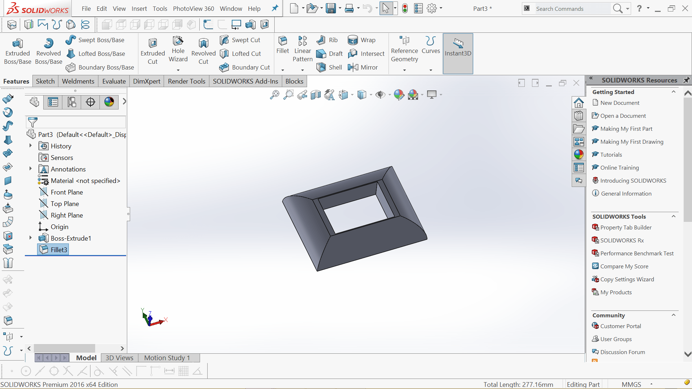Apply the Fillet tool
692x389 pixels.
283,45
